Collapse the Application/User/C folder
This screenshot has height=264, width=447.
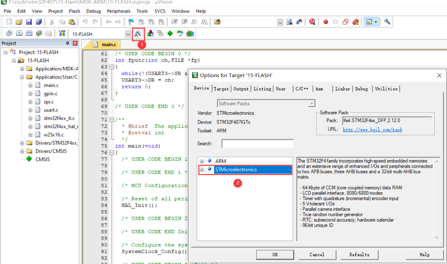click(22, 77)
